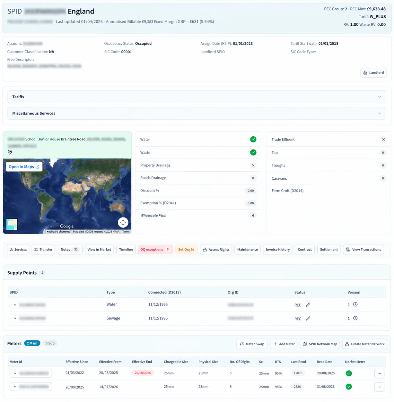
Task: Toggle the Waste service checkmark
Action: (x=253, y=152)
